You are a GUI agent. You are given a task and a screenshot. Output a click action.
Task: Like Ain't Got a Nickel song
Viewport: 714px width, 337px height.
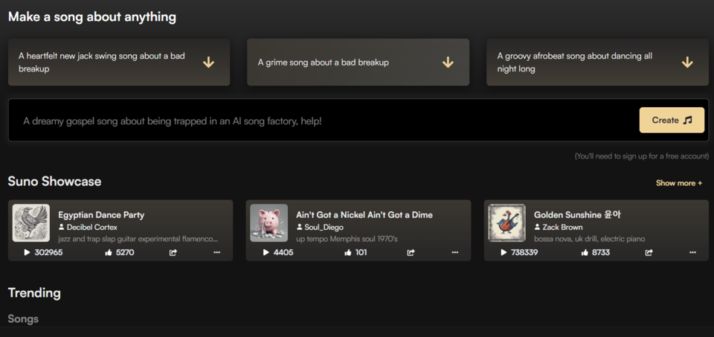[x=347, y=252]
